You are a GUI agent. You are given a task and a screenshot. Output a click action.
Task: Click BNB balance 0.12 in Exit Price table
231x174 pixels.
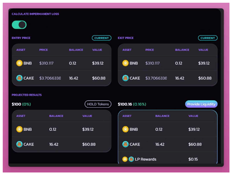tap(179, 63)
